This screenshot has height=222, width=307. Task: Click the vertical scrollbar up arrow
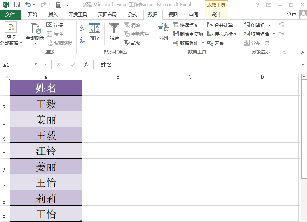(304, 76)
